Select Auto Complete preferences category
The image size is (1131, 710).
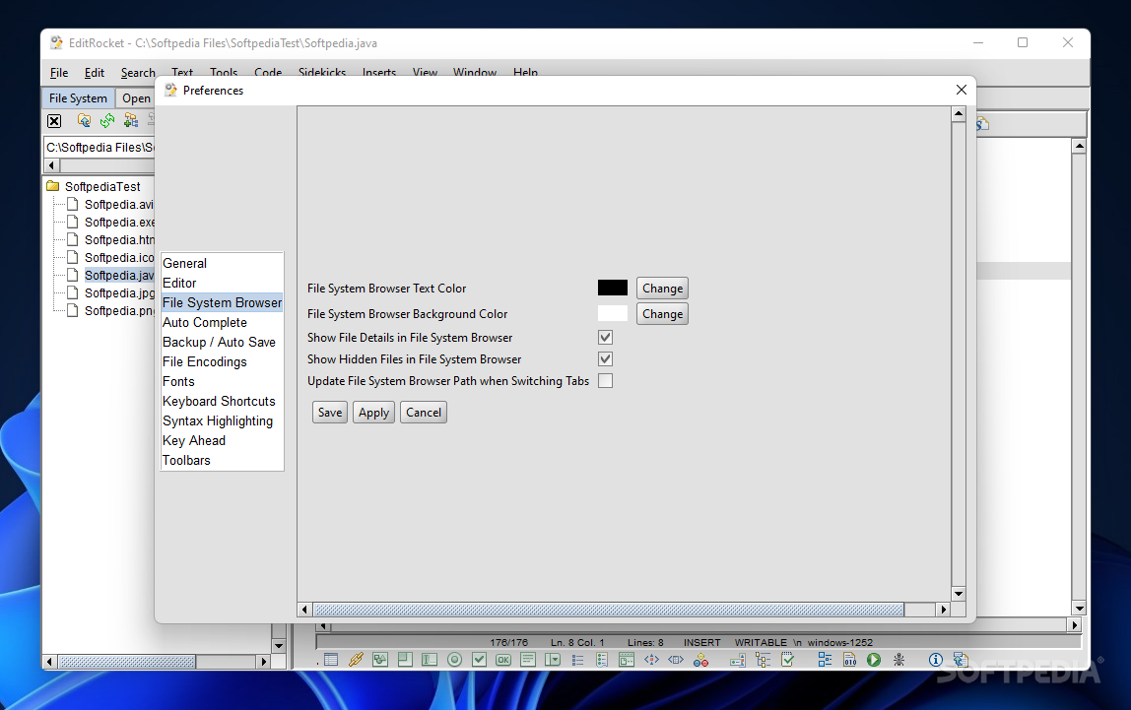[x=223, y=322]
